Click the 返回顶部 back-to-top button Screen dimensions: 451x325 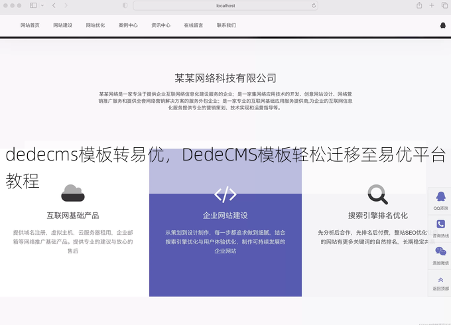(x=440, y=284)
